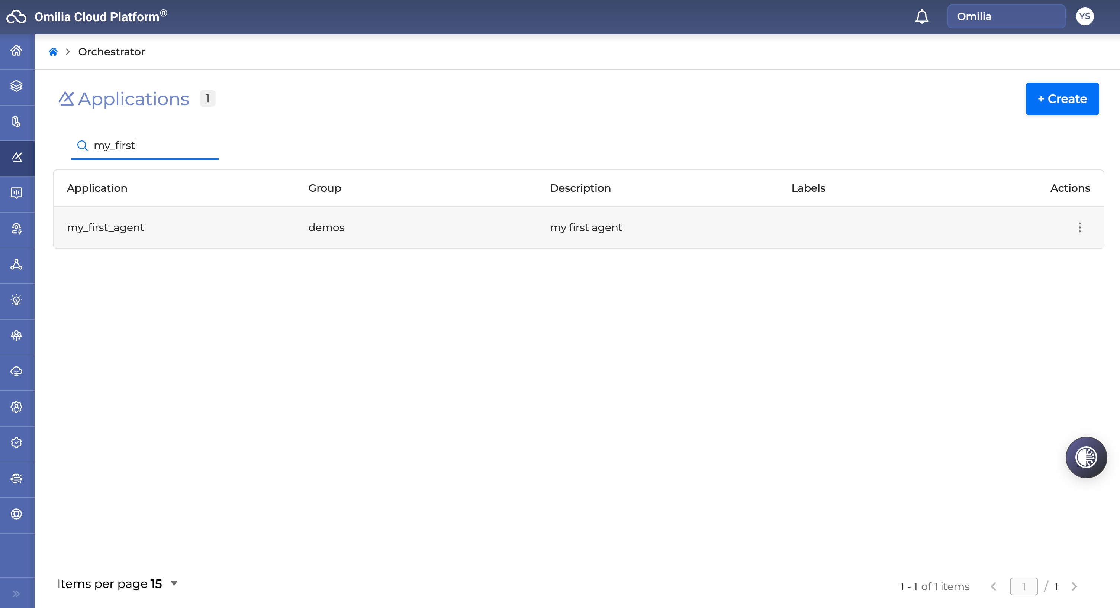Click the lightbulb insights sidebar icon

[x=16, y=300]
